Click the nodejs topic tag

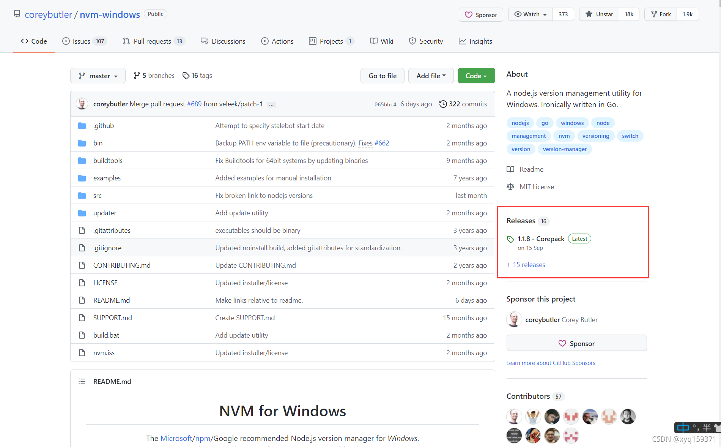coord(520,123)
